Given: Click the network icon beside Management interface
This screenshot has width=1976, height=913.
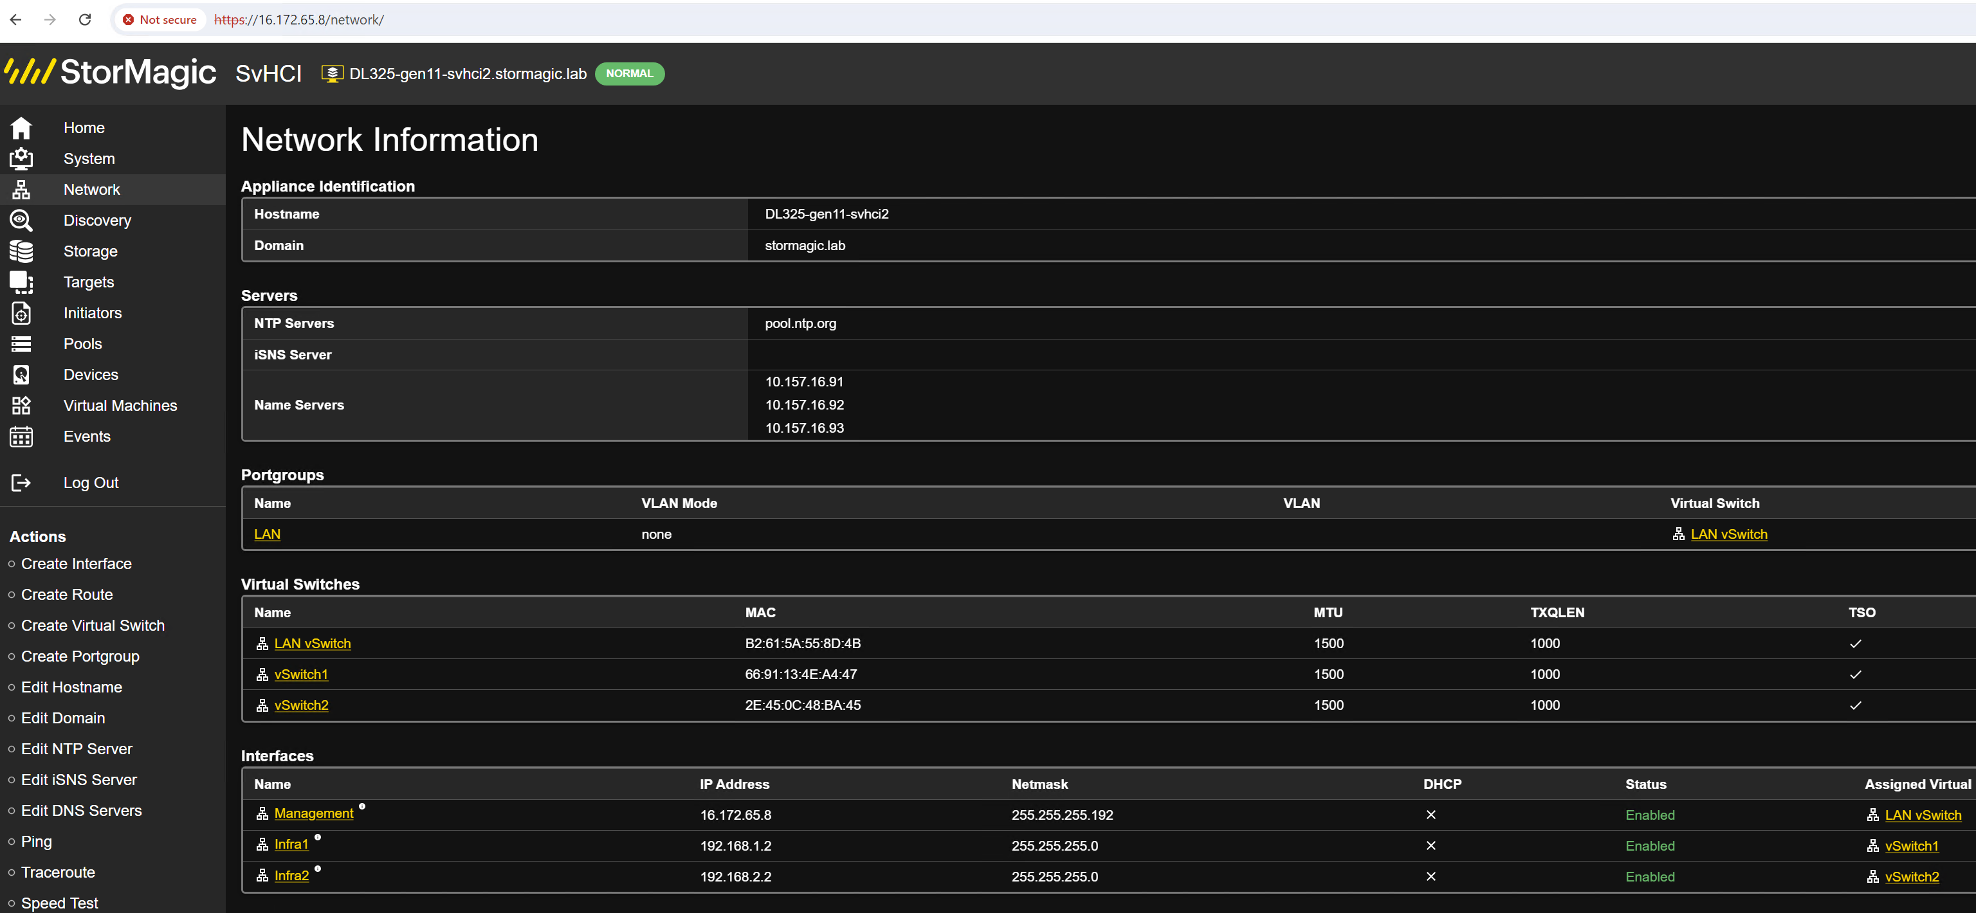Looking at the screenshot, I should click(x=262, y=814).
